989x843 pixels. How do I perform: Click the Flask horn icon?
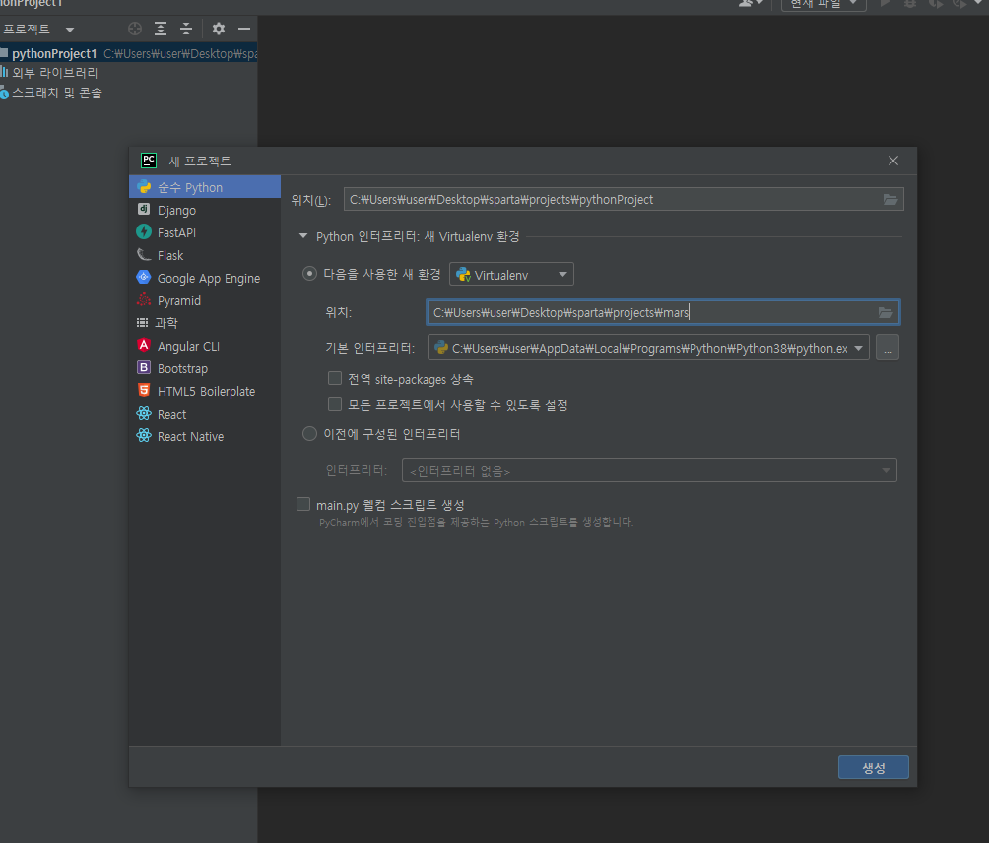click(x=144, y=255)
